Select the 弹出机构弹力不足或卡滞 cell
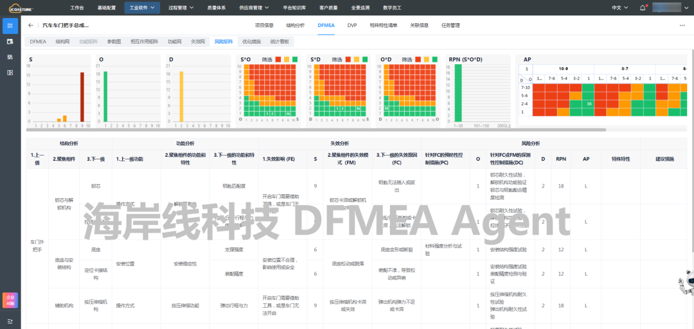The width and height of the screenshot is (694, 329). [396, 305]
